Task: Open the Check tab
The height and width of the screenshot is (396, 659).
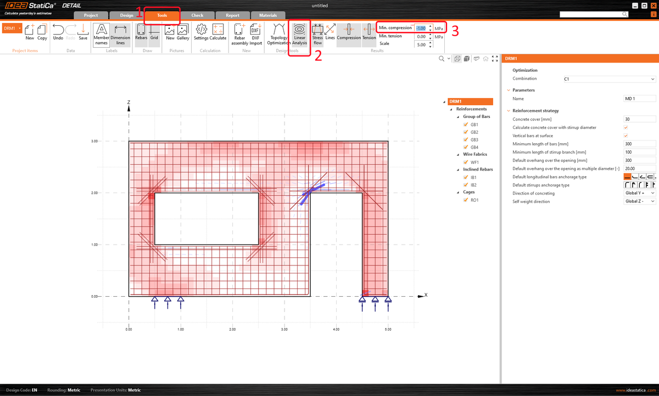Action: [x=198, y=15]
